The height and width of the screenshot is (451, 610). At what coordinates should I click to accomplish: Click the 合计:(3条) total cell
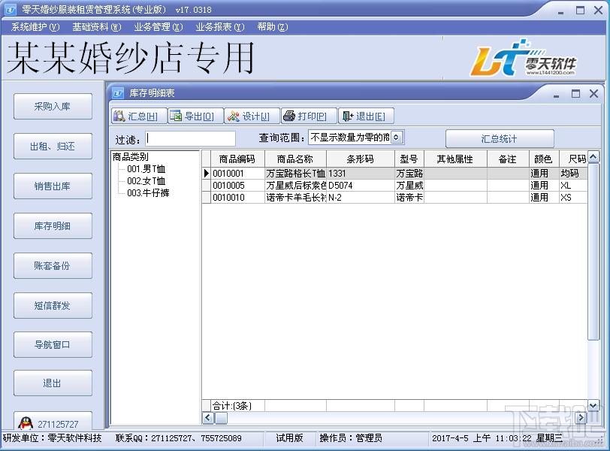pyautogui.click(x=237, y=405)
